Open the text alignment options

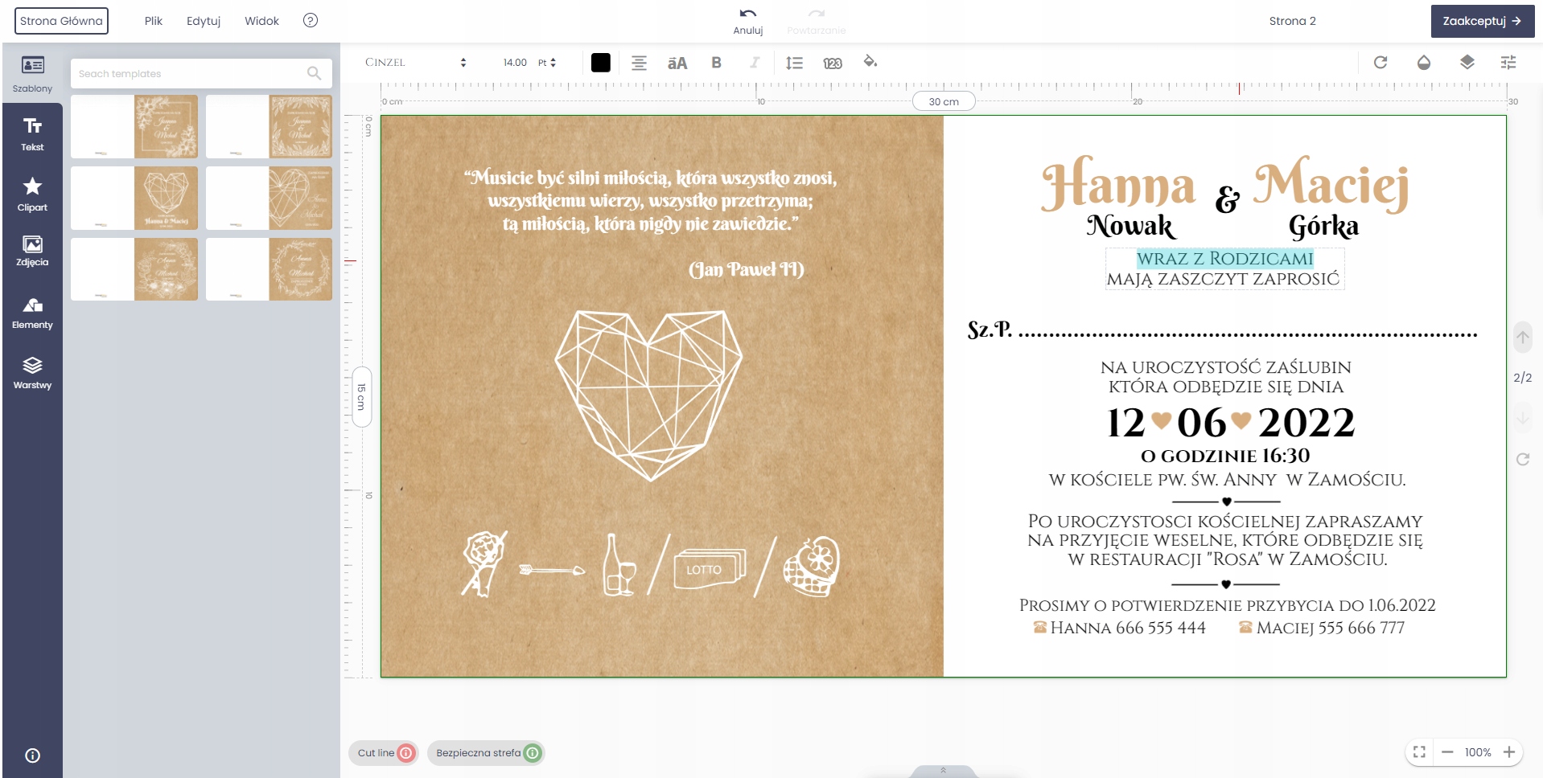tap(639, 63)
